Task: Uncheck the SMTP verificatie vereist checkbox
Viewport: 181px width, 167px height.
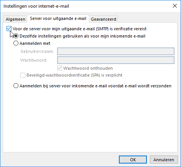Action: tap(9, 29)
